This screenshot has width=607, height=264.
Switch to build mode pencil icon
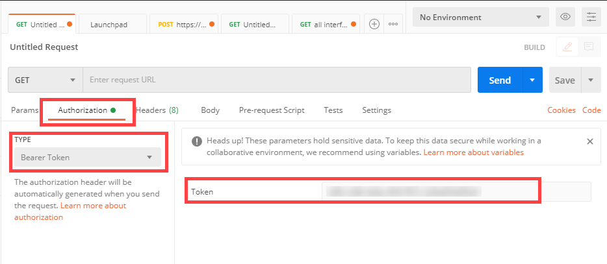[567, 47]
